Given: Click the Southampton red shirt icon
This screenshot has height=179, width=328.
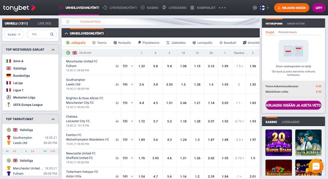Looking at the screenshot, I should coord(9,137).
